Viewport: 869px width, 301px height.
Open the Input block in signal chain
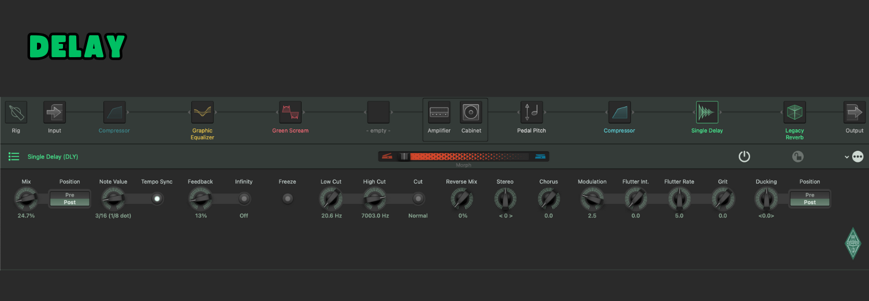pos(54,112)
